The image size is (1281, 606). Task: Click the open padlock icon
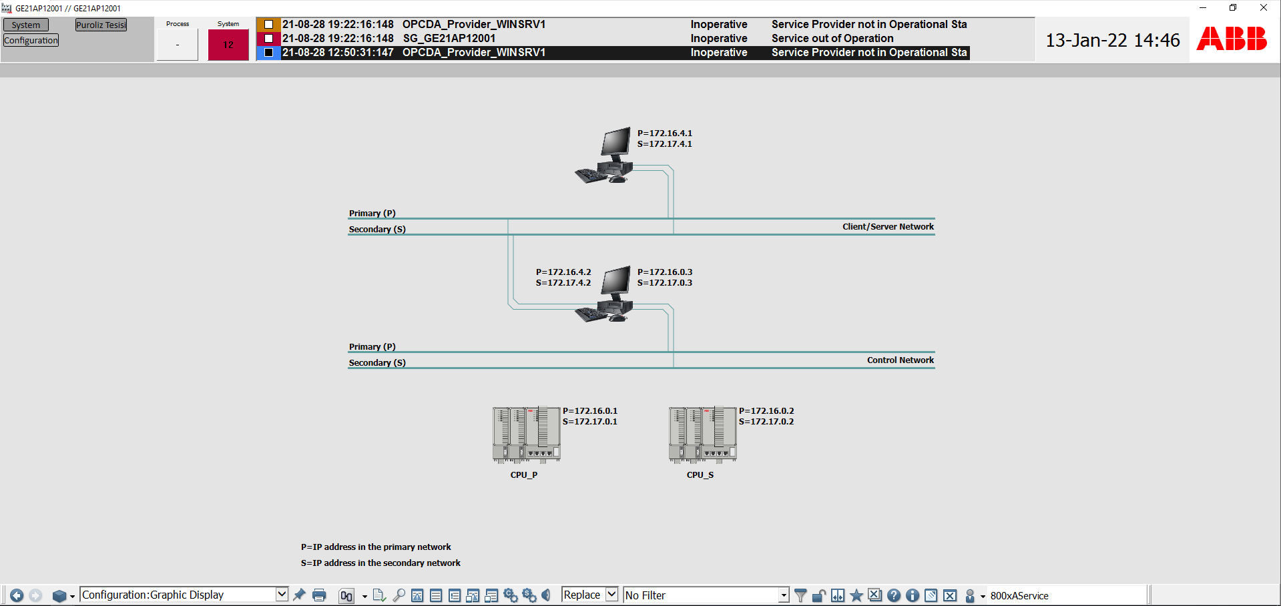[x=819, y=595]
